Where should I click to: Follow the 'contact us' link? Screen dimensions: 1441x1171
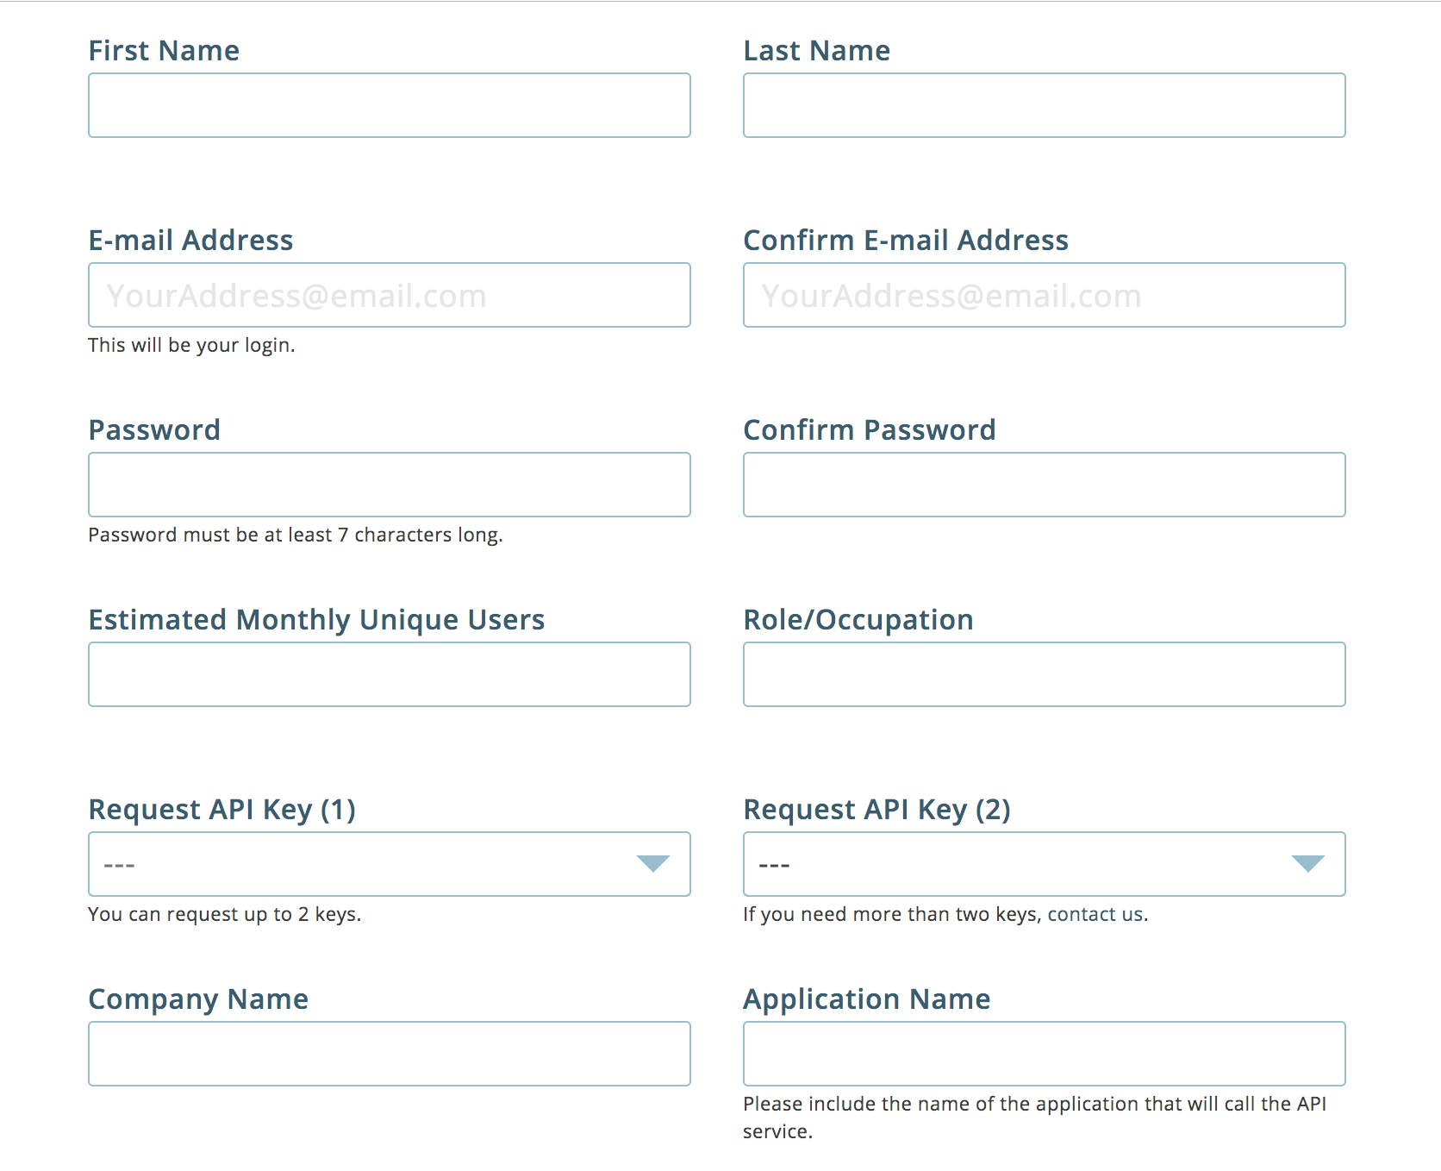[1095, 914]
